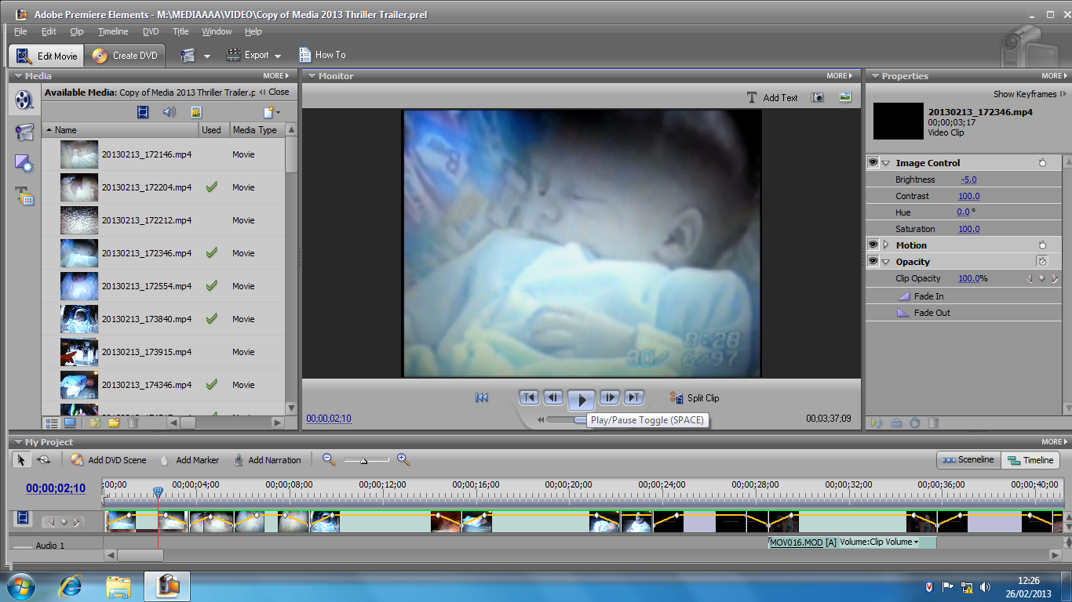Viewport: 1072px width, 602px height.
Task: Open the Titles sidebar icon
Action: [24, 196]
